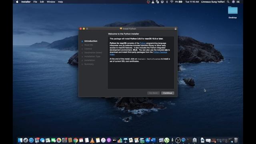The width and height of the screenshot is (256, 144).
Task: Select the Read Me step in the sidebar
Action: coord(88,45)
